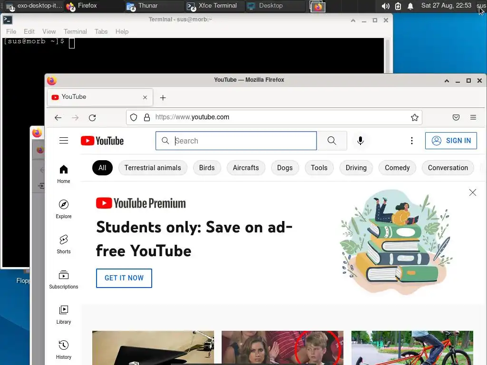Open the volume control in system tray
487x365 pixels.
(385, 6)
